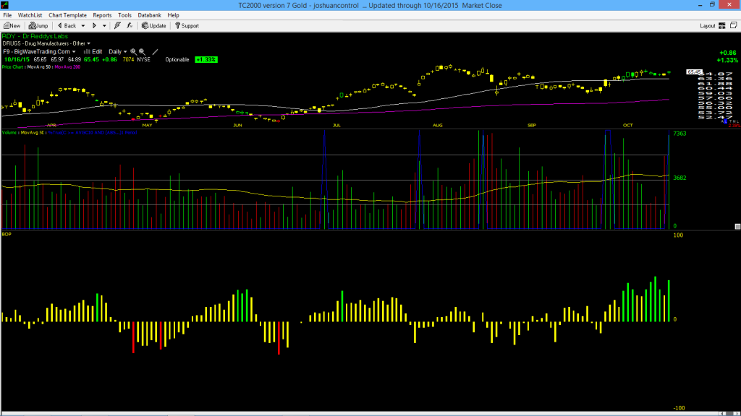
Task: Click the blue L scale toggle
Action: pos(725,121)
